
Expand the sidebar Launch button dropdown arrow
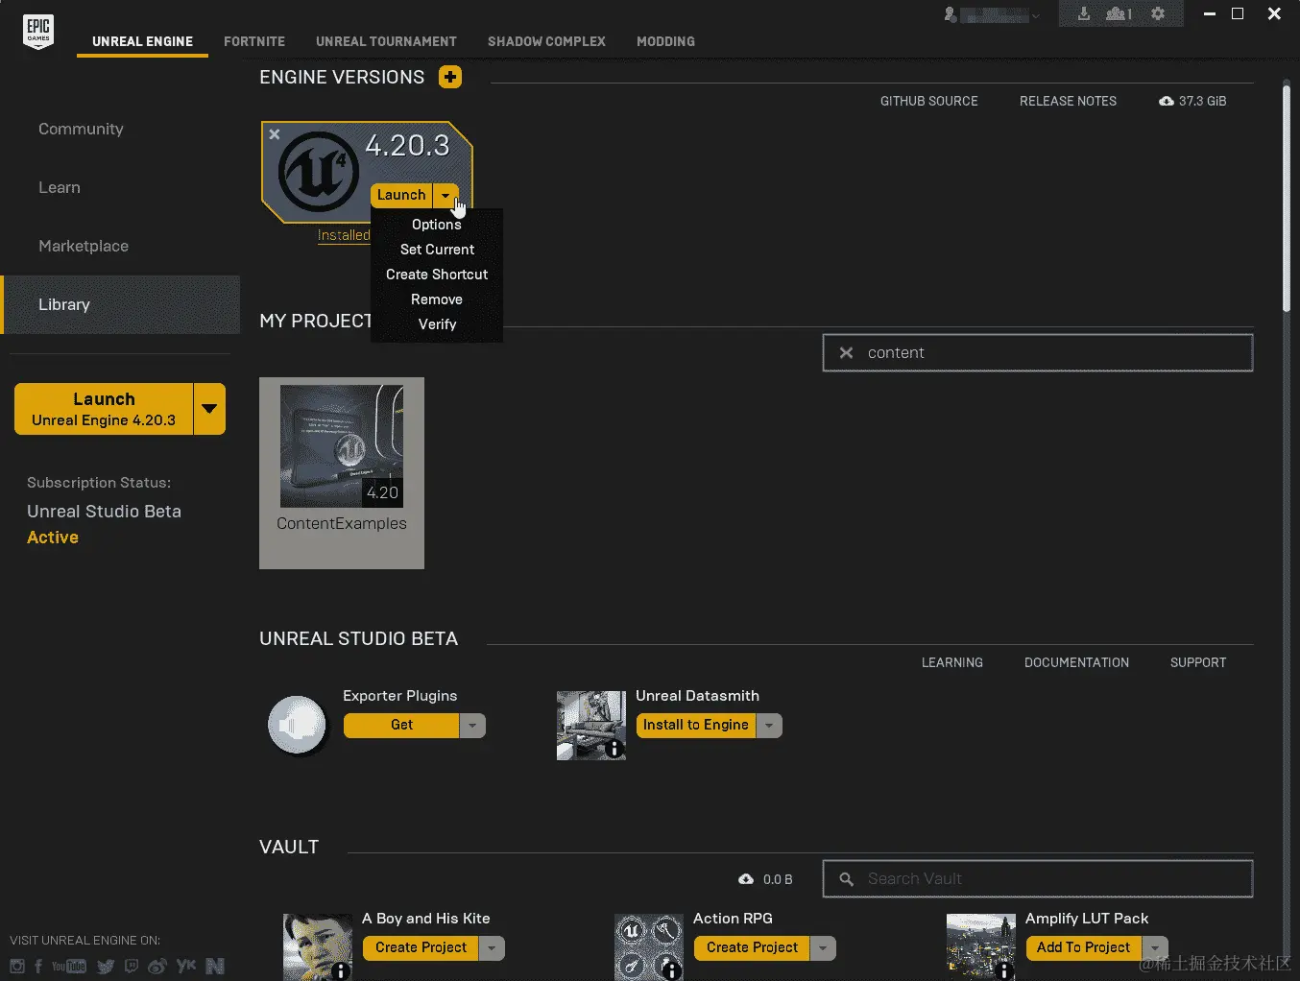209,409
